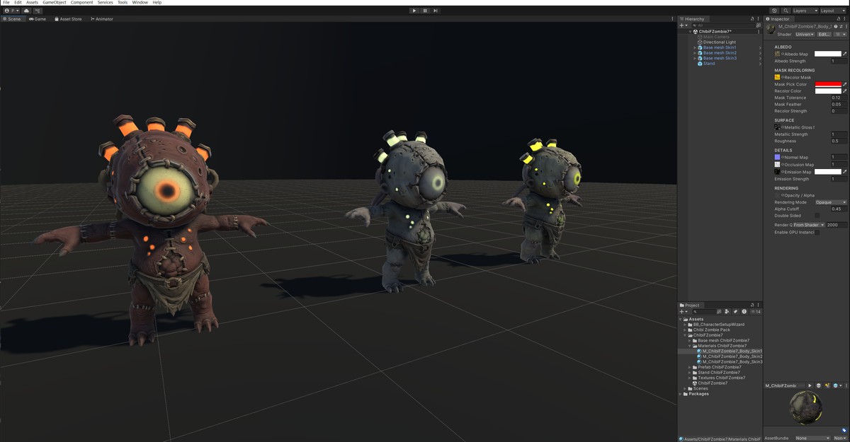Viewport: 850px width, 442px height.
Task: Open the Layers dropdown
Action: [x=804, y=11]
